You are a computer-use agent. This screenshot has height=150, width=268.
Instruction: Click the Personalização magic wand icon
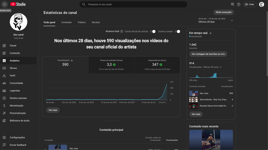click(x=4, y=113)
